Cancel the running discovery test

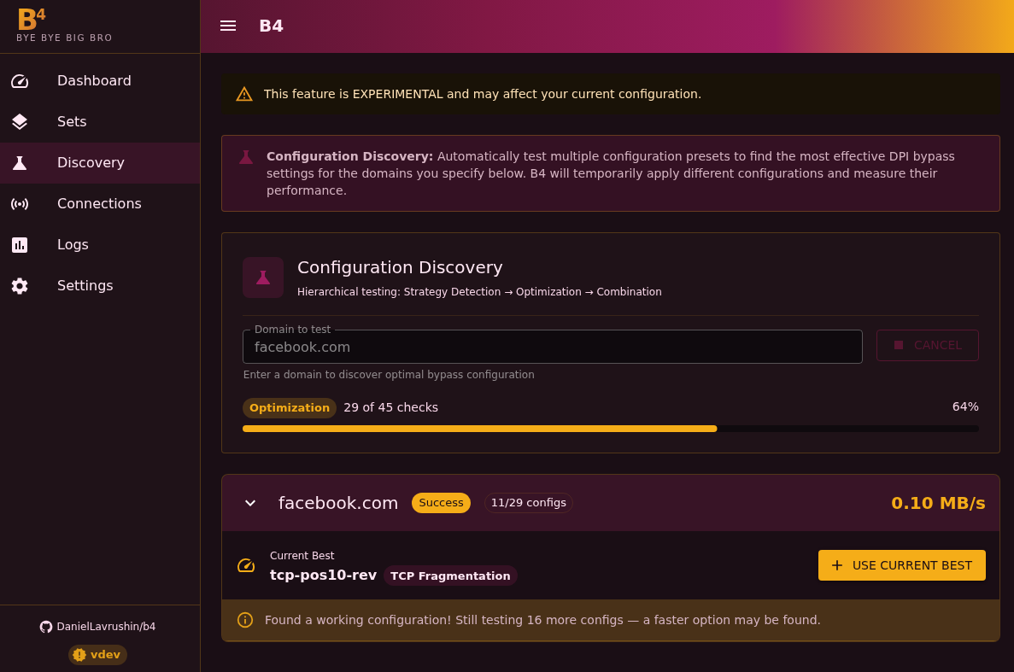point(927,346)
